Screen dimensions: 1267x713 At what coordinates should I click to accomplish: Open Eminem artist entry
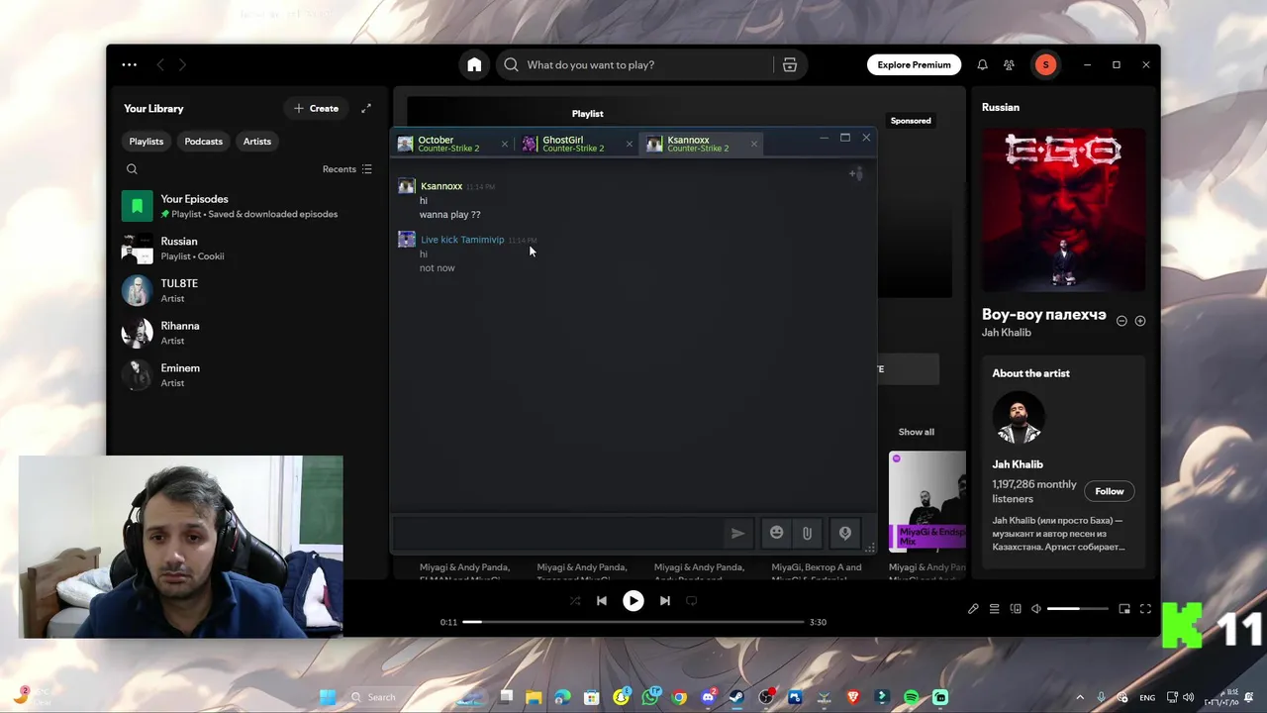[247, 375]
